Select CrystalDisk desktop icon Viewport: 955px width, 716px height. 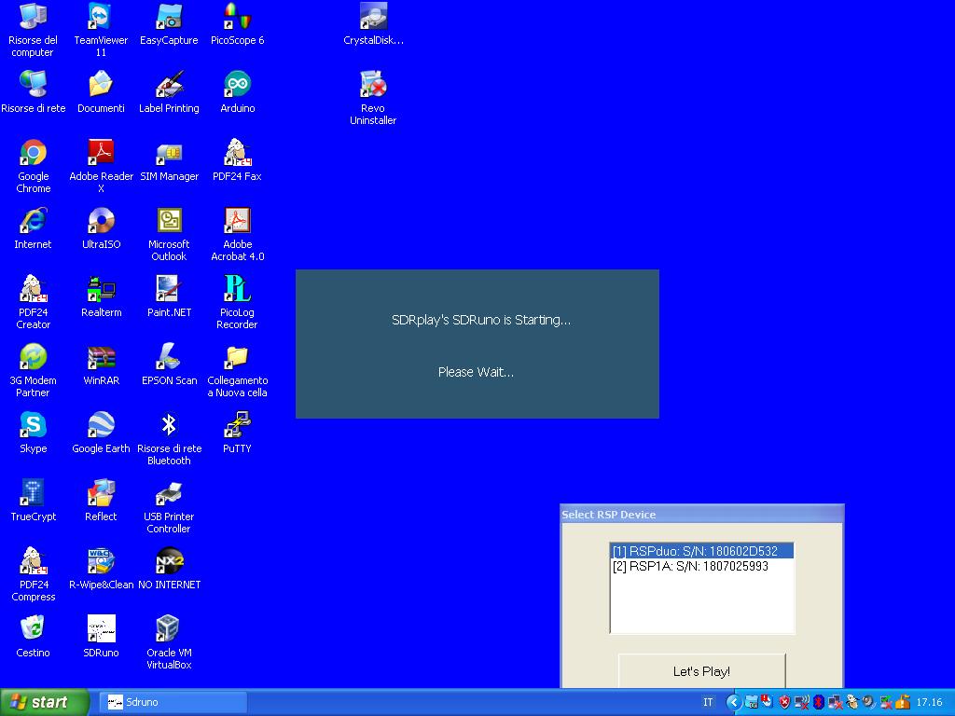373,17
